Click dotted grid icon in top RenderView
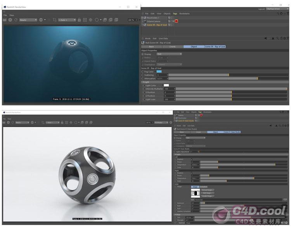Image resolution: width=291 pixels, height=228 pixels. (85, 20)
